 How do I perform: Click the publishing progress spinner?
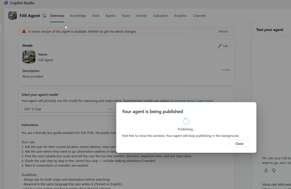tap(186, 121)
